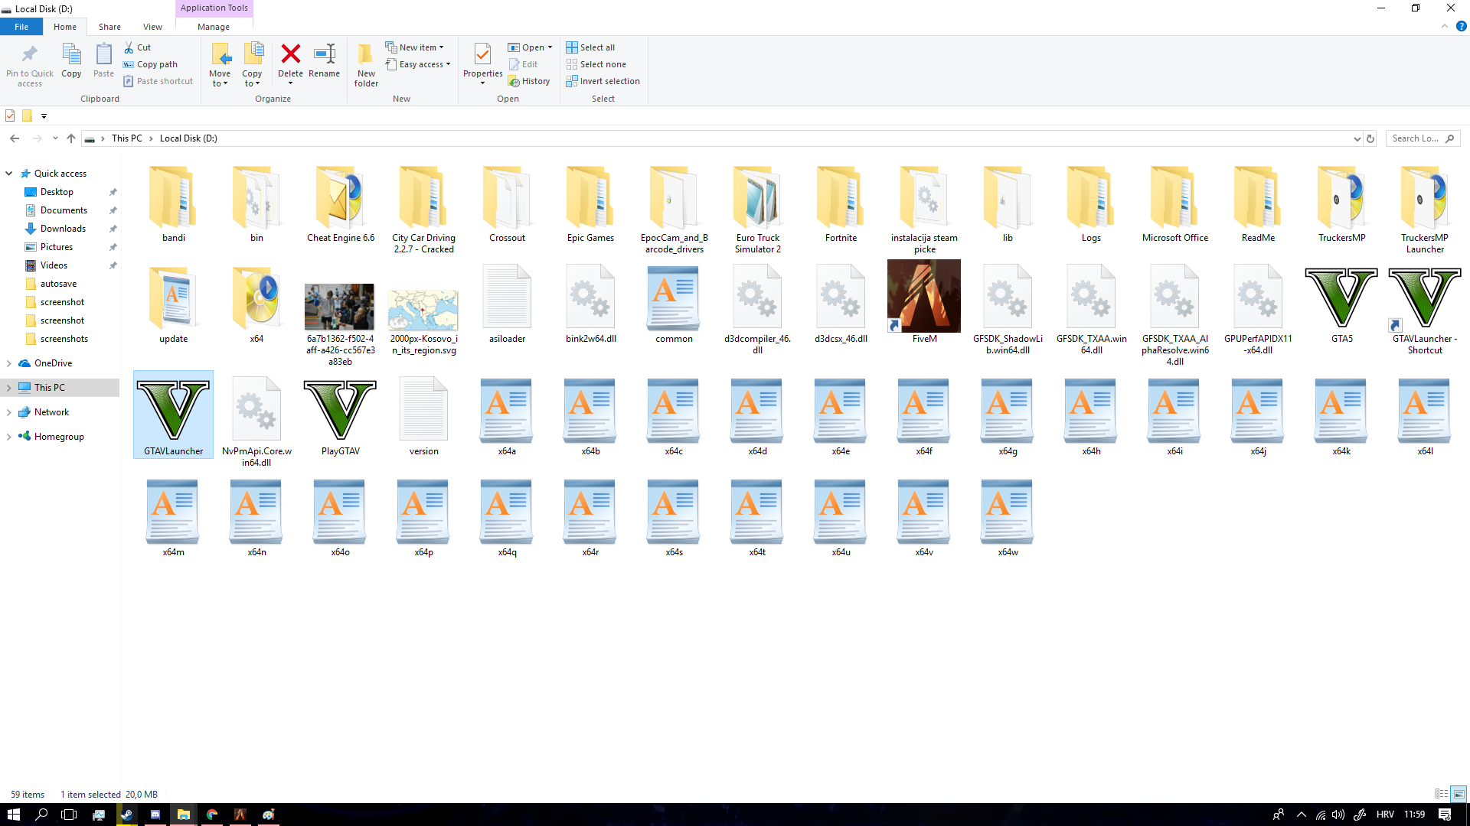
Task: Open the Action Center notifications icon
Action: click(x=1445, y=815)
